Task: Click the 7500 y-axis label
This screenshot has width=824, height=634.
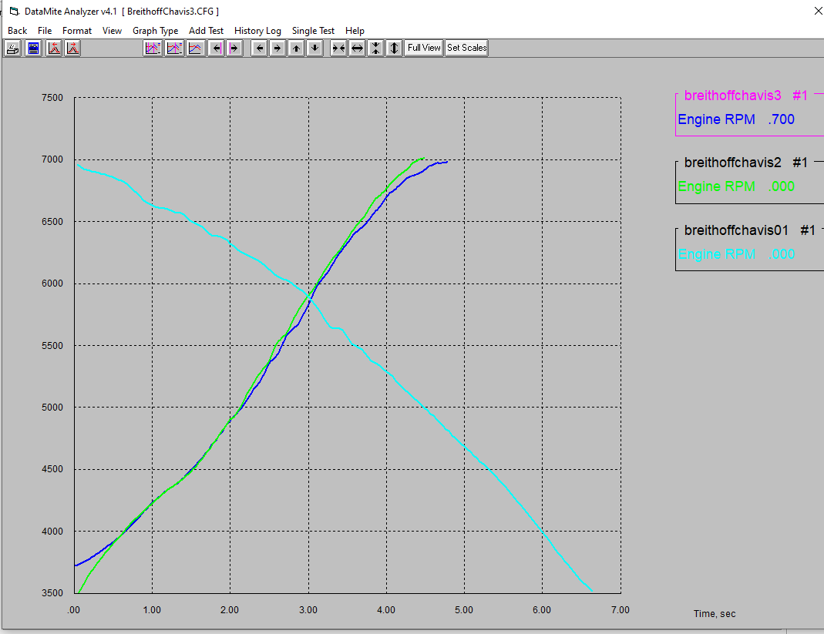Action: point(52,98)
